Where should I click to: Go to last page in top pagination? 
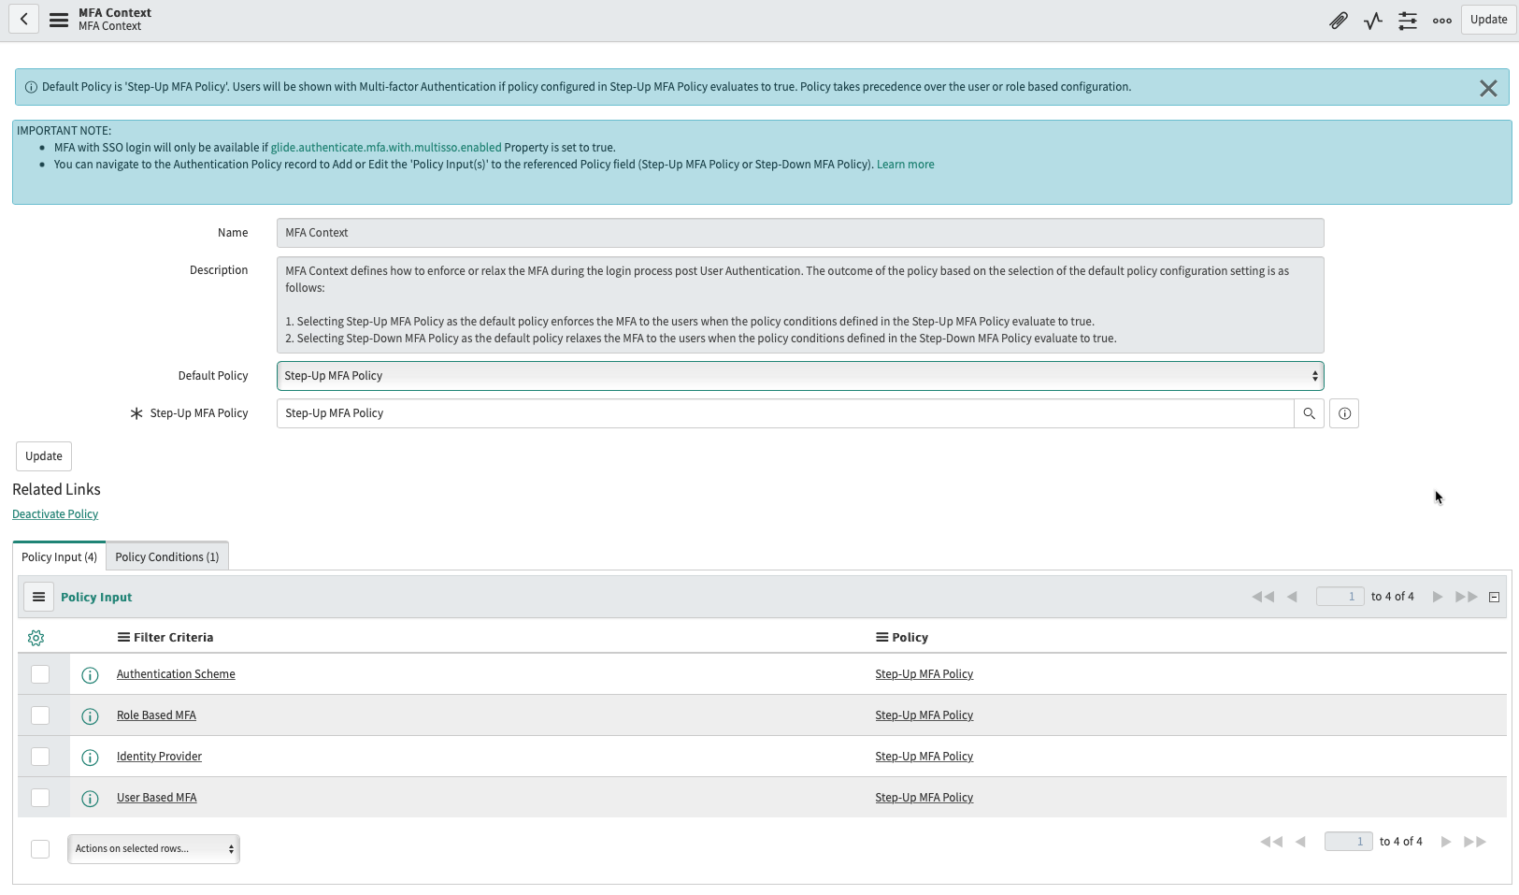1467,597
